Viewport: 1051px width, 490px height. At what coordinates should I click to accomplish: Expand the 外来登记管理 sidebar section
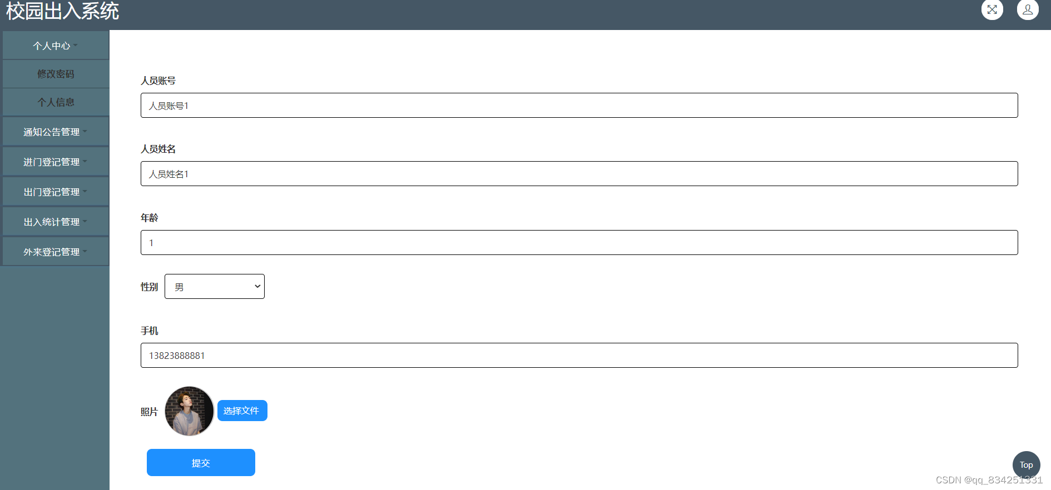(x=55, y=251)
